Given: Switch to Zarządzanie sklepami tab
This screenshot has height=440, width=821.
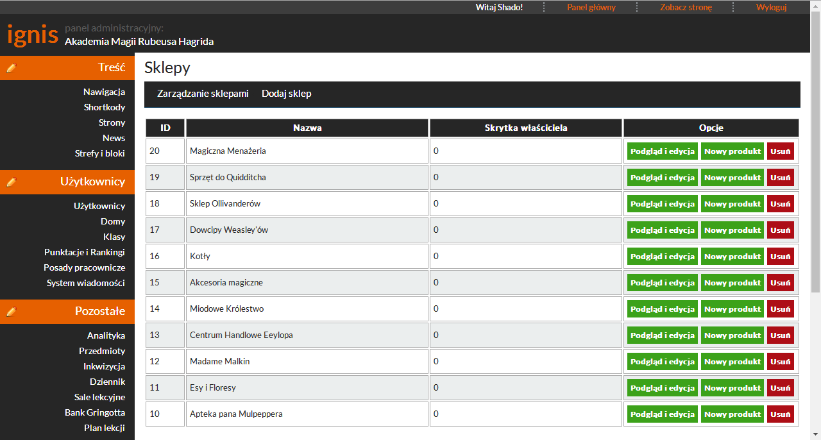Looking at the screenshot, I should pos(203,94).
